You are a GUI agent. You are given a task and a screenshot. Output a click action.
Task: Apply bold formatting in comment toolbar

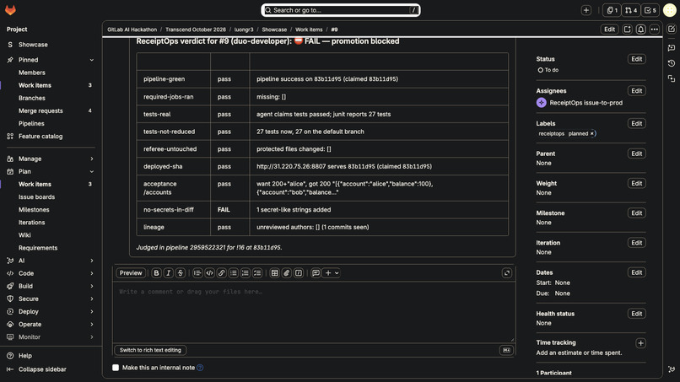click(157, 272)
